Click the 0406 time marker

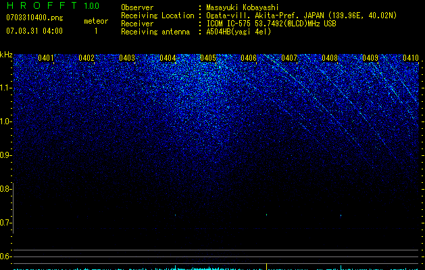(x=249, y=58)
